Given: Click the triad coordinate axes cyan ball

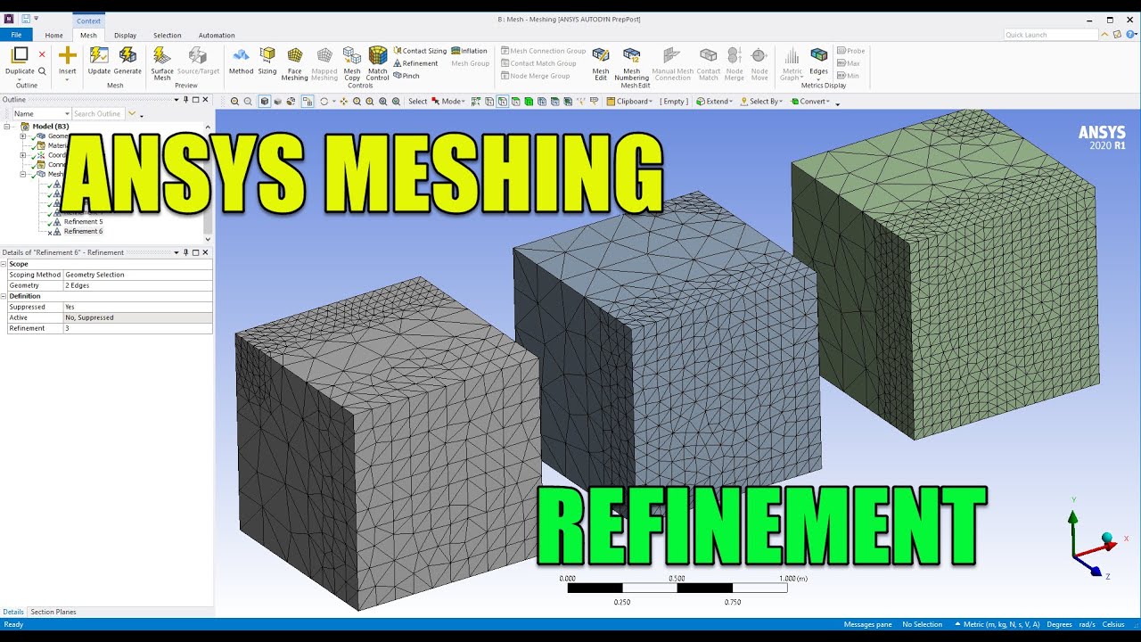Looking at the screenshot, I should point(1107,538).
